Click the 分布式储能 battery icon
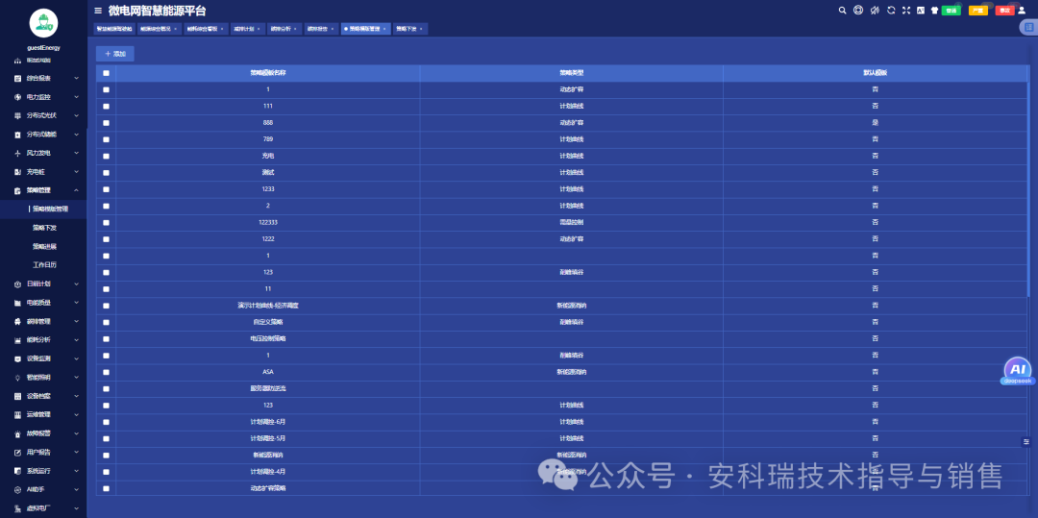The height and width of the screenshot is (518, 1038). coord(18,135)
